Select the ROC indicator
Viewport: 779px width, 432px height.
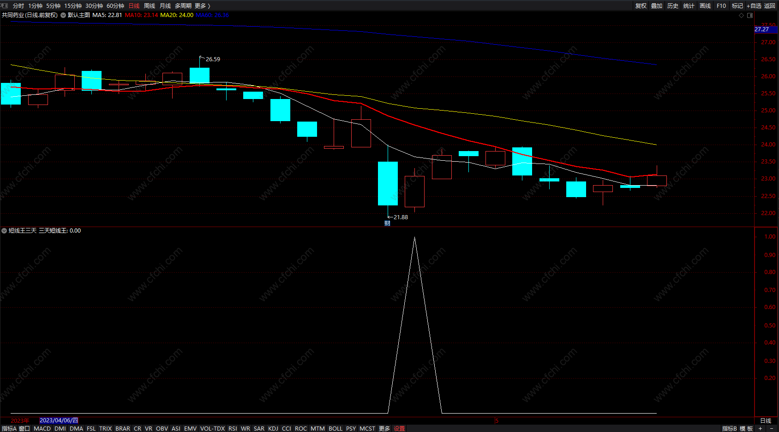pos(301,428)
